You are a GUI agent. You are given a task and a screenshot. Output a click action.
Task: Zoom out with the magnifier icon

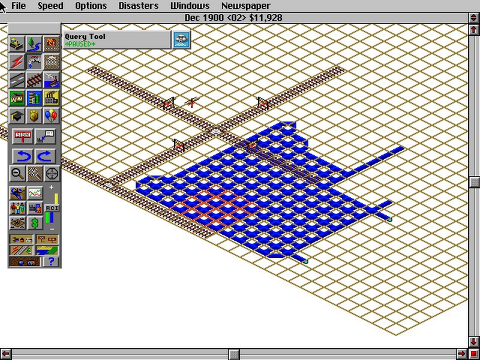tap(17, 173)
